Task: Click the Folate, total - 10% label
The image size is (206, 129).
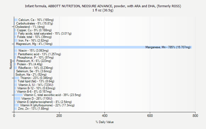Action: pyautogui.click(x=35, y=37)
